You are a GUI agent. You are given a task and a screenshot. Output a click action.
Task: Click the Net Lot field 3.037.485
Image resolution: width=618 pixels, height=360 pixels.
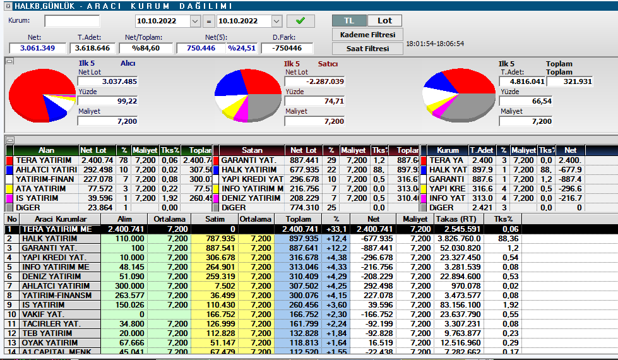(107, 81)
